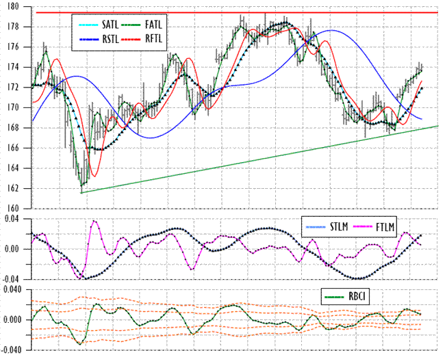Click the magenta FTLM legend line sample
The width and height of the screenshot is (445, 355).
point(362,227)
